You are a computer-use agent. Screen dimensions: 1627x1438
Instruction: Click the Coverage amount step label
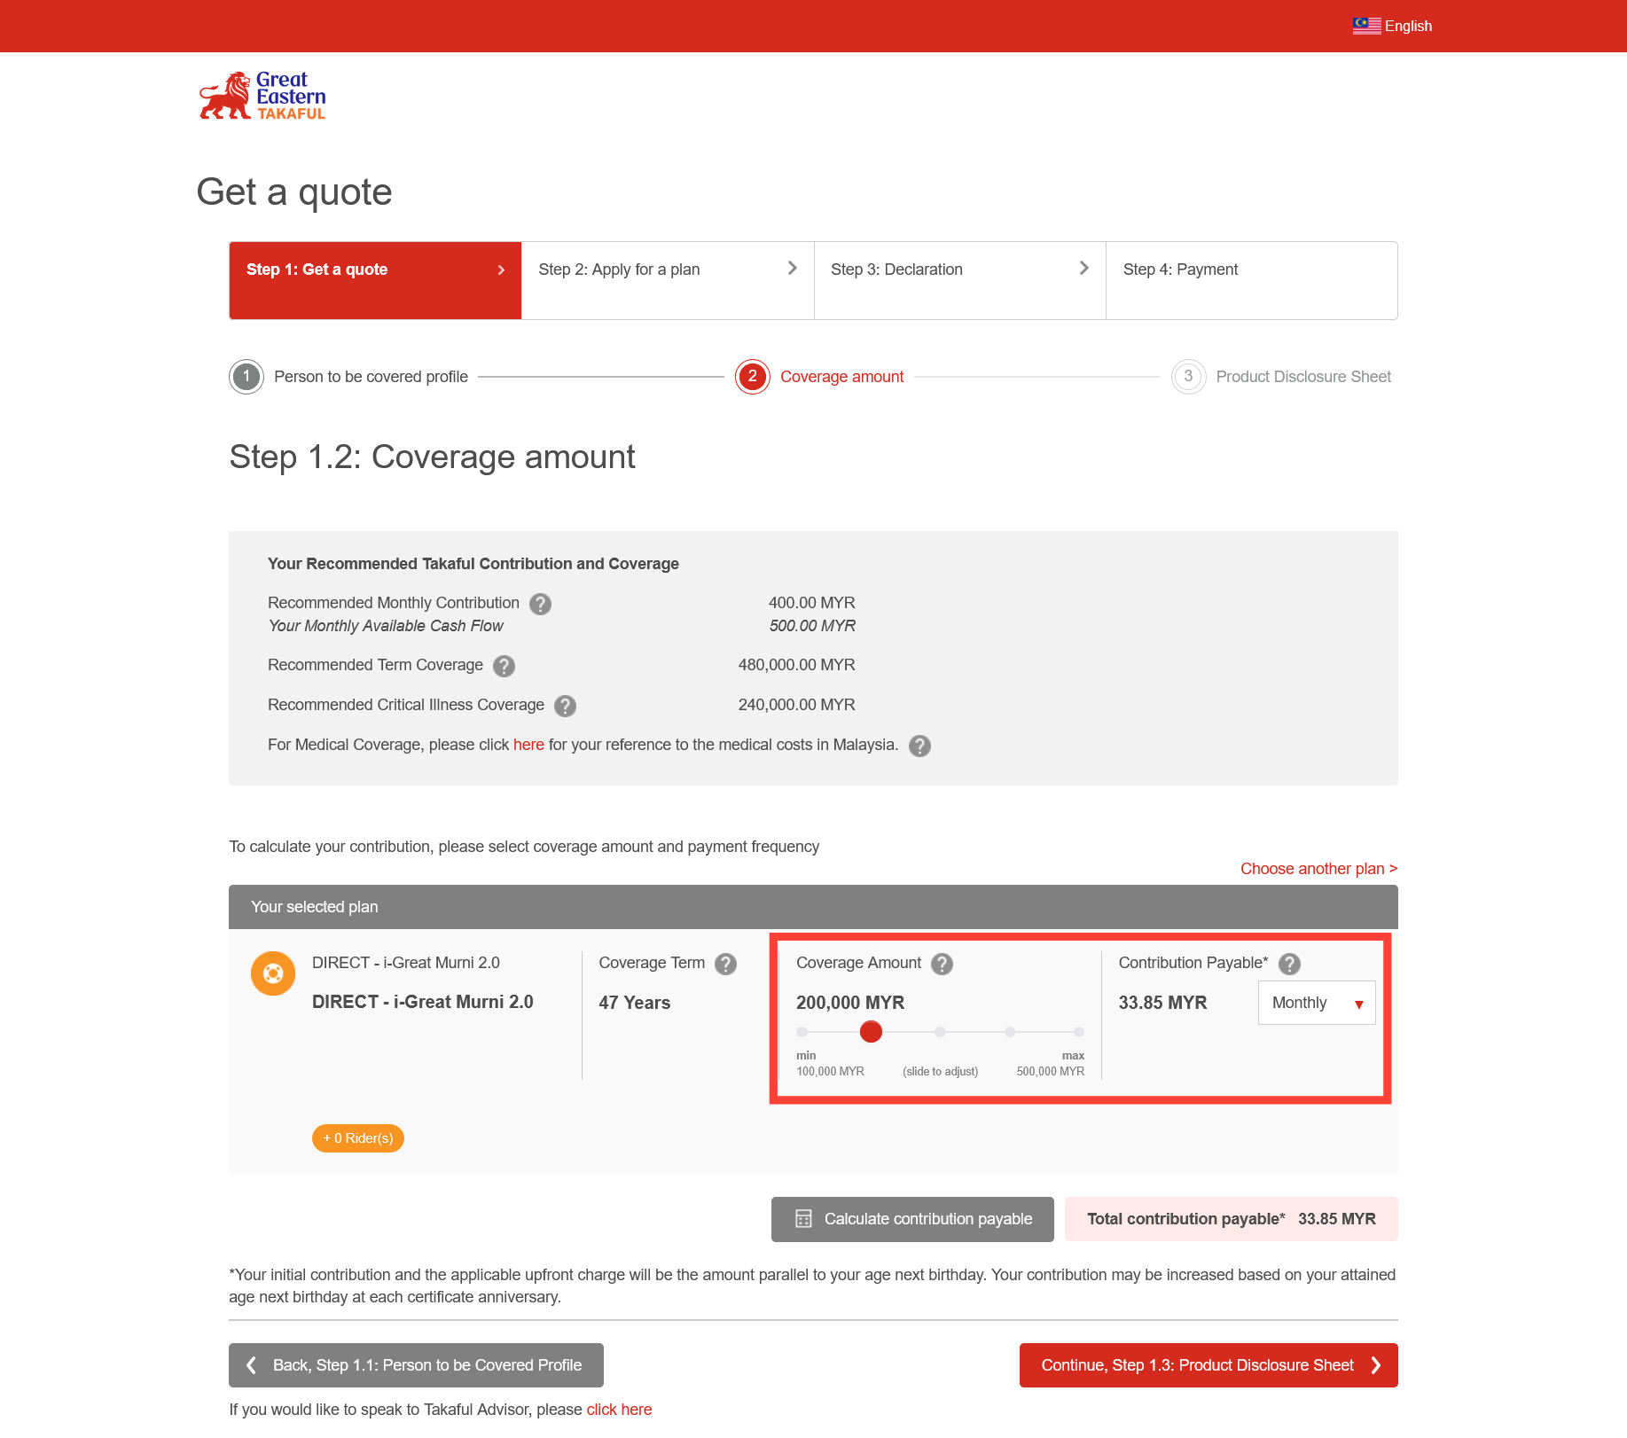click(841, 377)
